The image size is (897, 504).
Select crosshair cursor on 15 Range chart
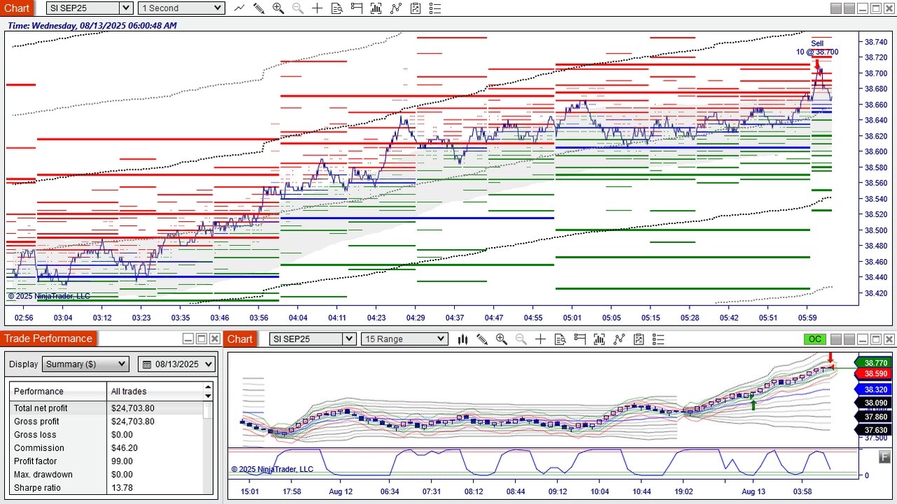point(540,339)
